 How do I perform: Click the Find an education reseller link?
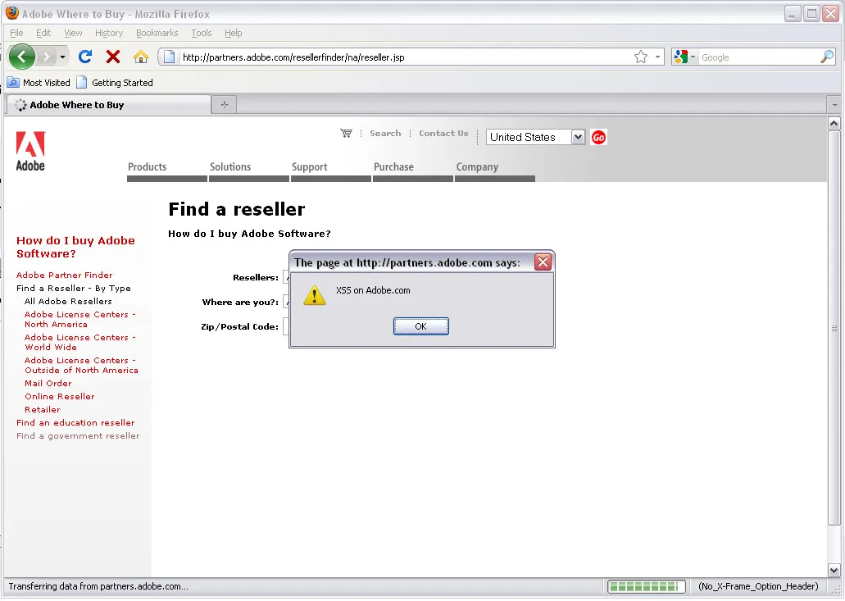click(x=75, y=423)
